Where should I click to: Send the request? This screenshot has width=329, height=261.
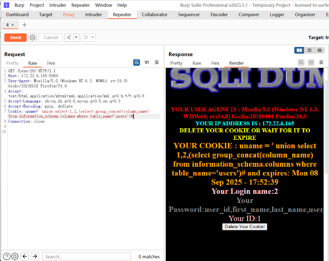click(15, 37)
